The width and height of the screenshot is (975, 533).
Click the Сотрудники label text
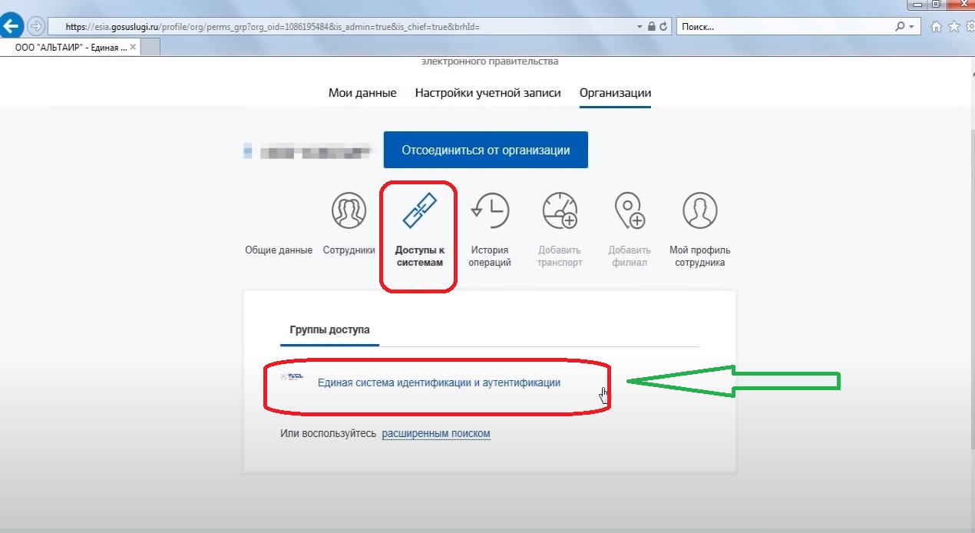(x=349, y=250)
